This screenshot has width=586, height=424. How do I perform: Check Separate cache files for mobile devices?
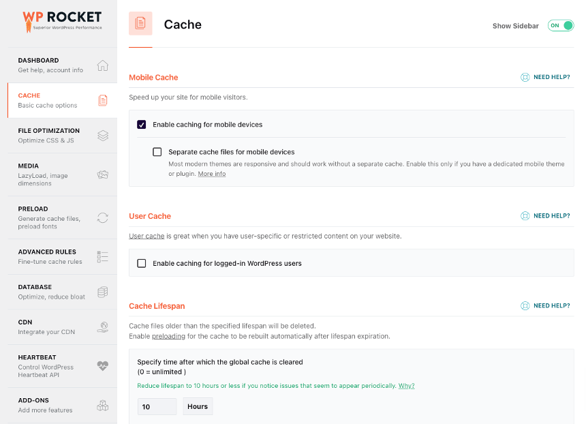point(157,152)
